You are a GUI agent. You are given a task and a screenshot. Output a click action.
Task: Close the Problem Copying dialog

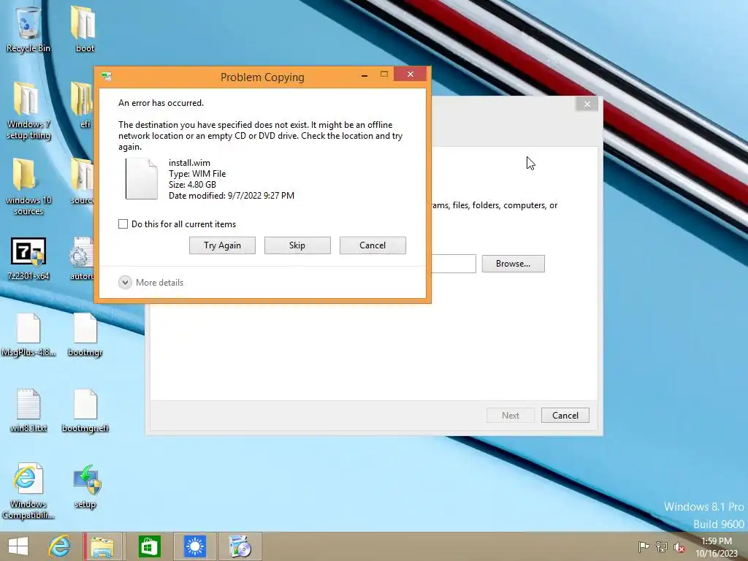click(411, 75)
